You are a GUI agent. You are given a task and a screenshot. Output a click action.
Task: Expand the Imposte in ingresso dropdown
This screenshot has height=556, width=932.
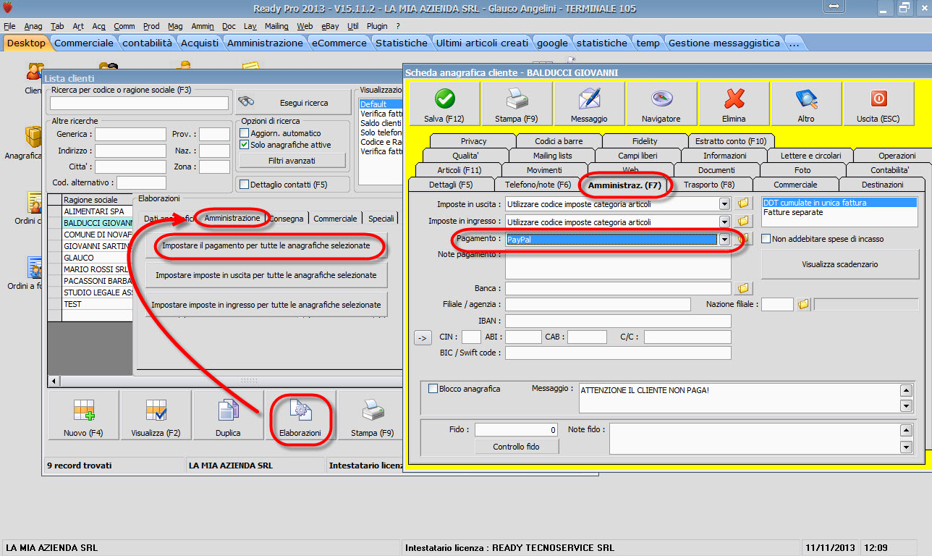point(725,222)
